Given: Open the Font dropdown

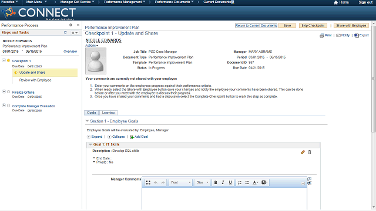Looking at the screenshot, I should (180, 182).
